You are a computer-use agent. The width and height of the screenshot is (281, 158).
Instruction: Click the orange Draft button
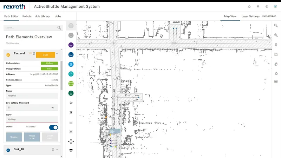[x=45, y=55]
